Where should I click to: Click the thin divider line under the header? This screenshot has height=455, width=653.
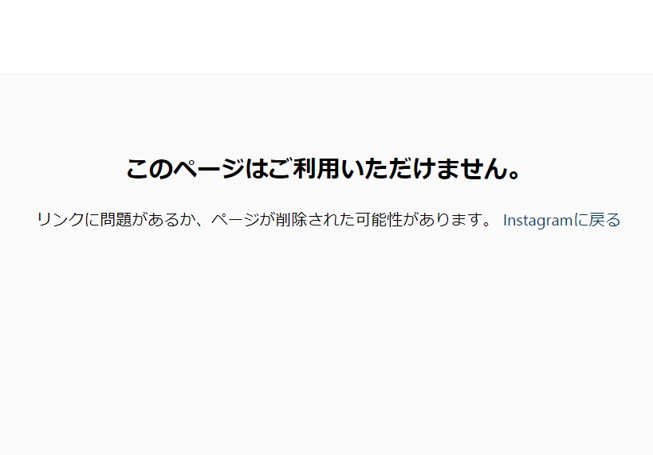327,73
